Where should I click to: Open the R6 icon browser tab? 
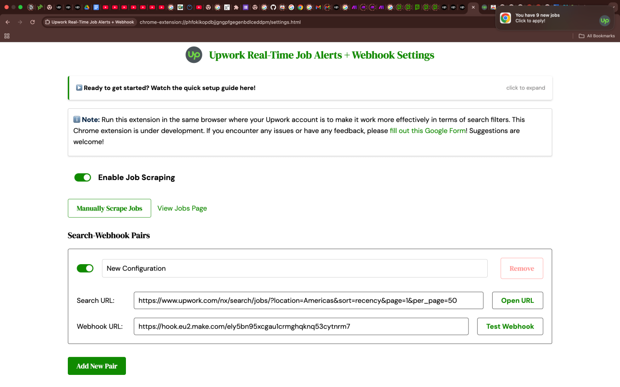tap(227, 7)
